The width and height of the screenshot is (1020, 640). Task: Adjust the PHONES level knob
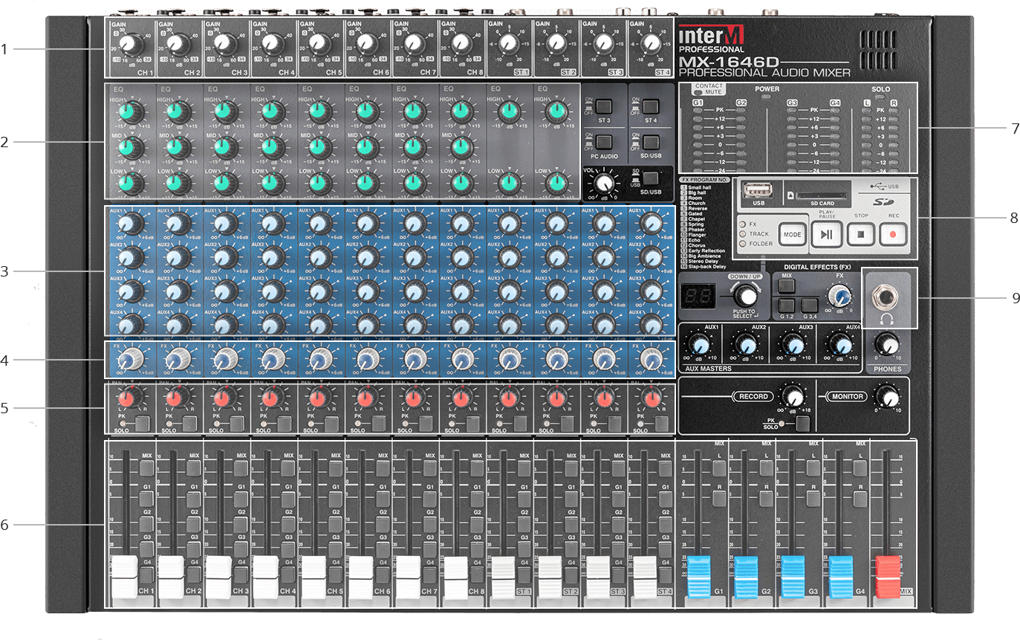887,344
